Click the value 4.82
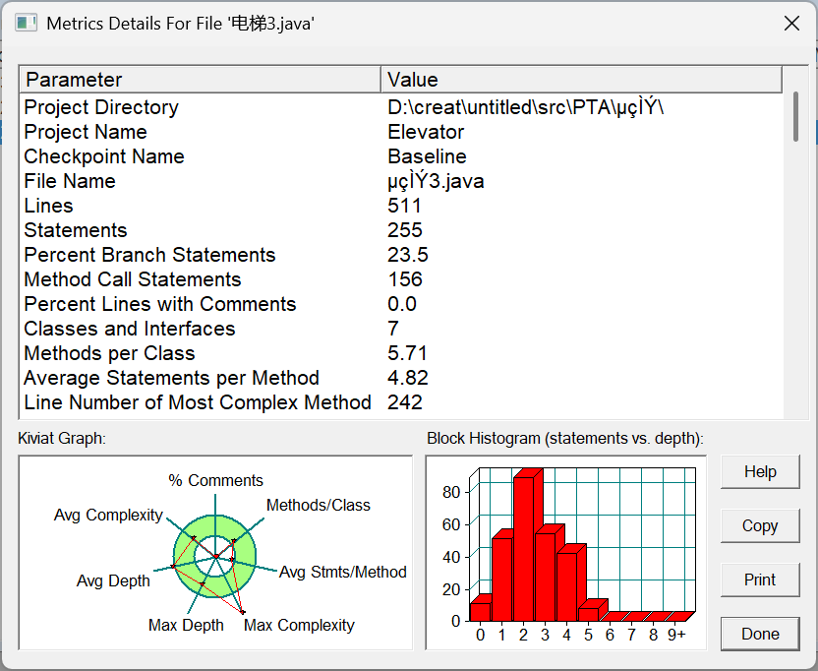 408,378
